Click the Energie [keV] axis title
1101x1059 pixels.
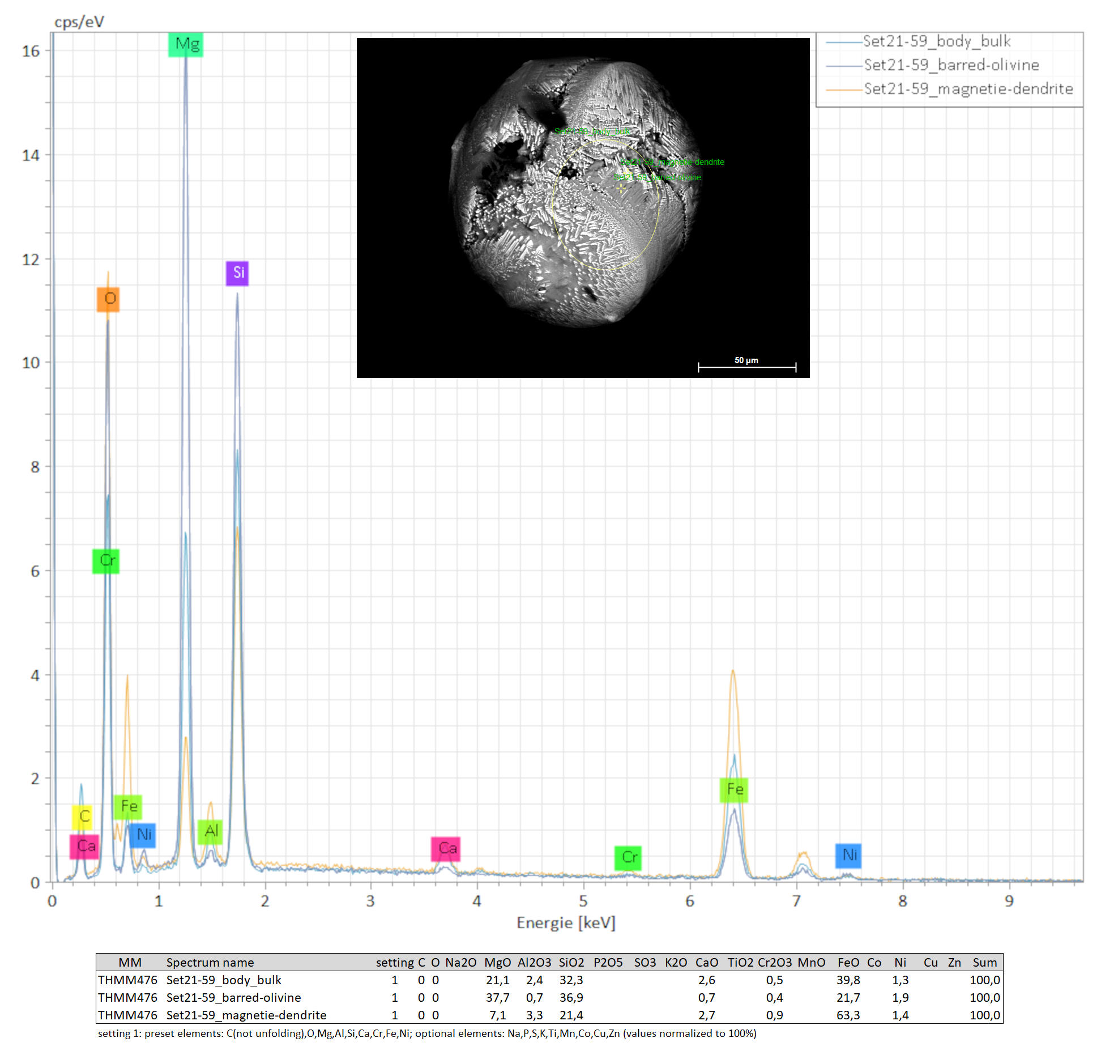(x=565, y=922)
